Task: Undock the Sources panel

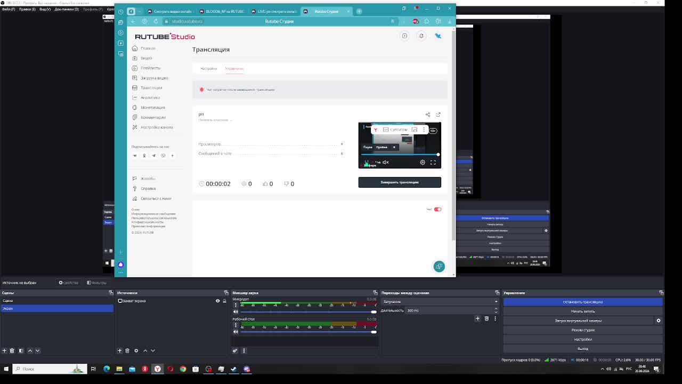Action: coord(226,293)
